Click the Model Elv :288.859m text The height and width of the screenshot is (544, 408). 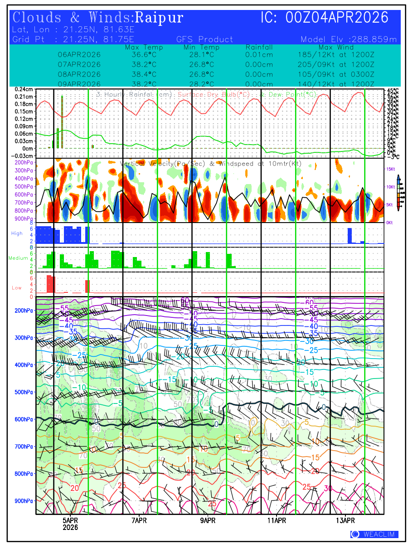348,39
